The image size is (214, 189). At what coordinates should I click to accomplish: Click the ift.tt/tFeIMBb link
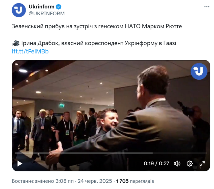(30, 51)
